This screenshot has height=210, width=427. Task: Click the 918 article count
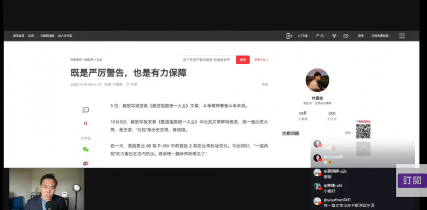coord(302,113)
